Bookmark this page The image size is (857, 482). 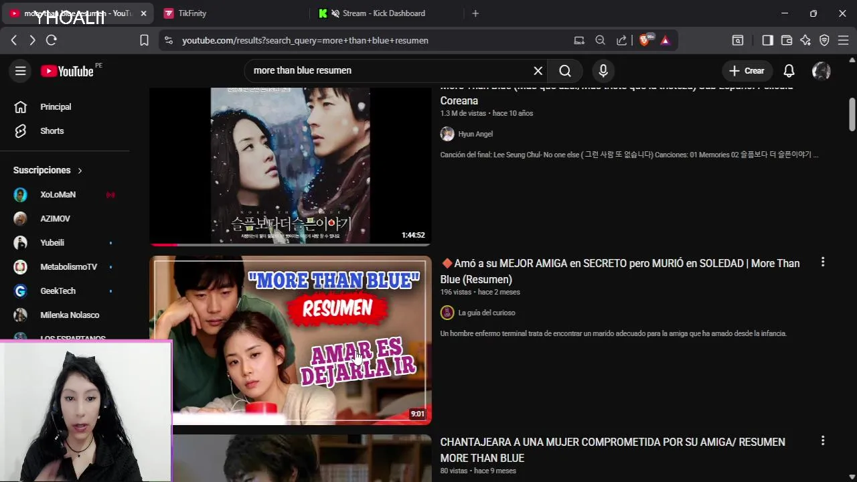click(x=144, y=41)
